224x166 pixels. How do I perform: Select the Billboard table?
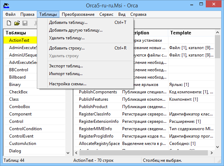click(20, 77)
